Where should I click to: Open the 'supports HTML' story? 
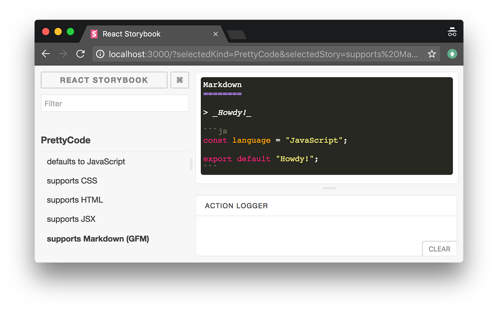75,200
